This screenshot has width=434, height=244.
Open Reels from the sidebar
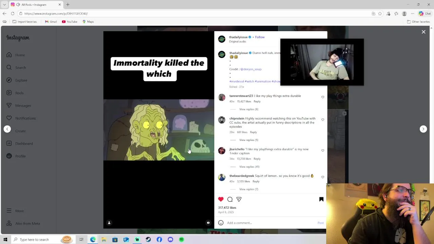tap(15, 93)
